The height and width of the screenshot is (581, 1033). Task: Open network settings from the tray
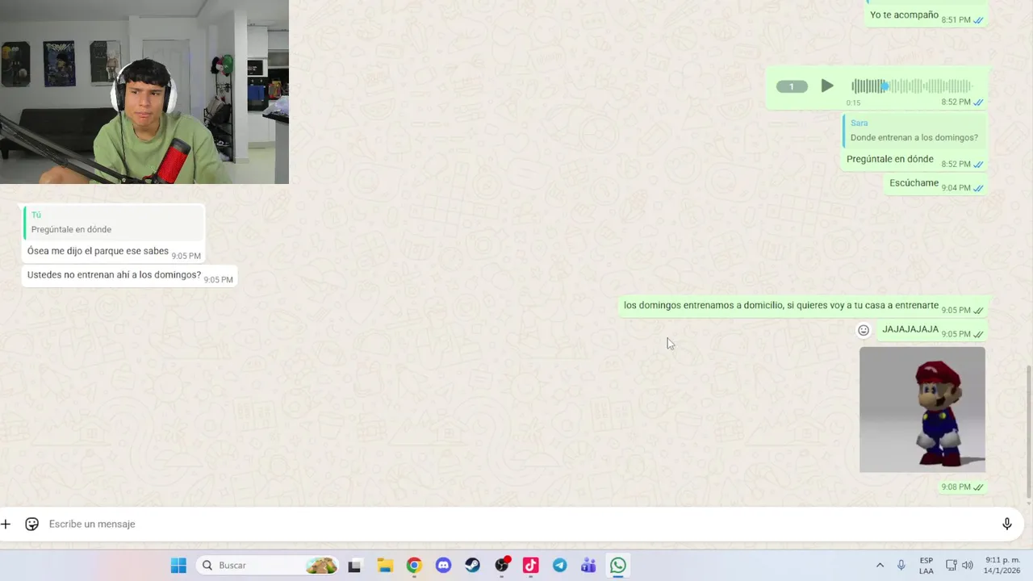[x=951, y=566]
